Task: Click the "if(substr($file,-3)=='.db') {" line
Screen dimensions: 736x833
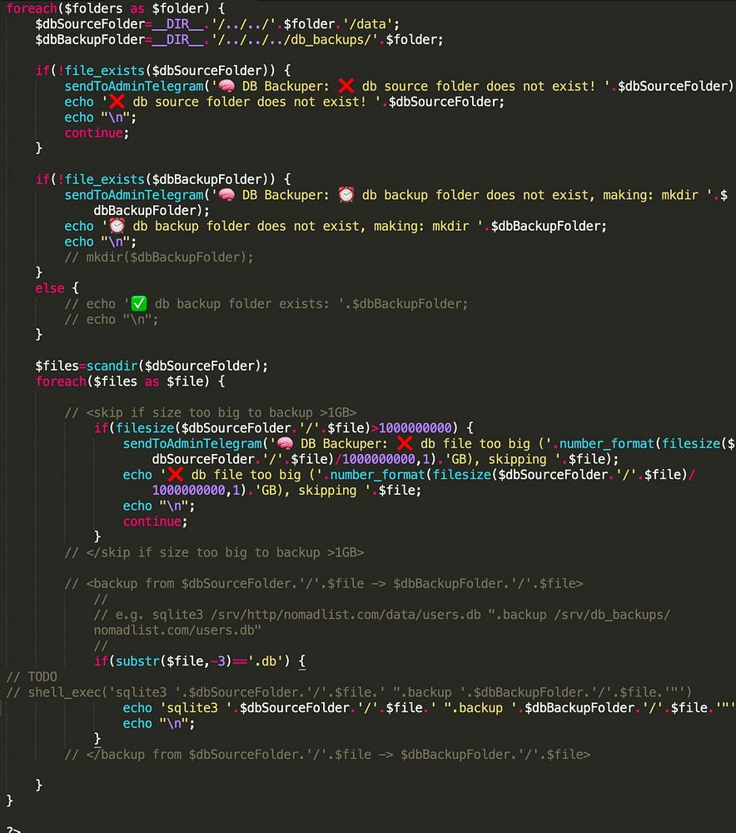Action: coord(199,661)
